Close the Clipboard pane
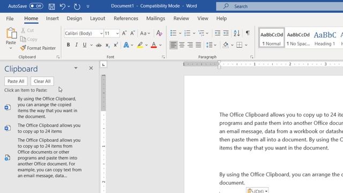This screenshot has height=193, width=343. (x=91, y=68)
